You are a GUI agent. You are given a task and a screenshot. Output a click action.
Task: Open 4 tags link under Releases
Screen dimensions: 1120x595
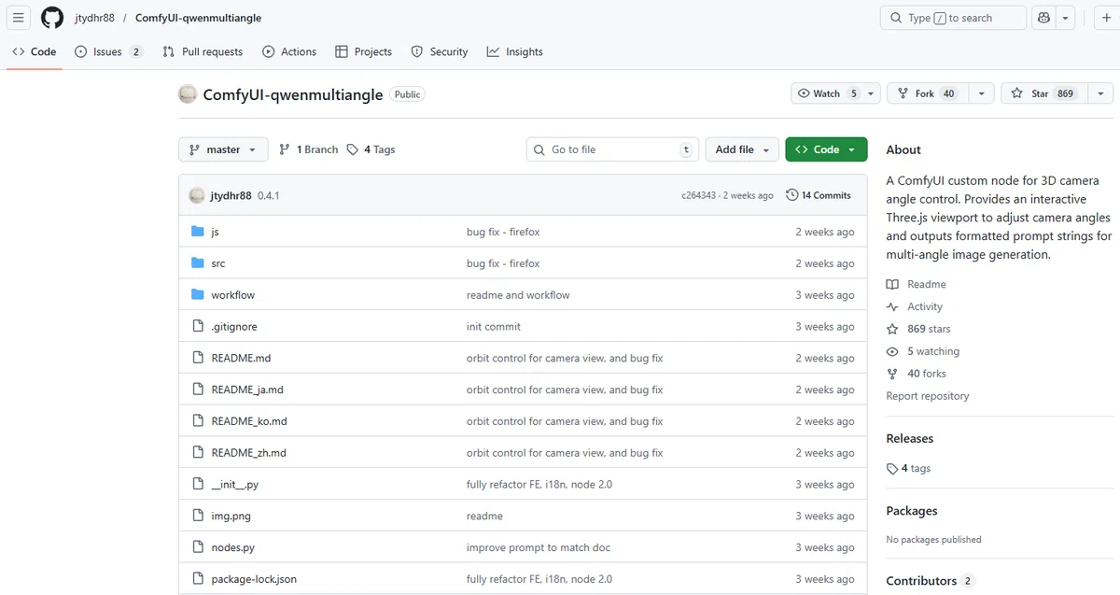tap(909, 468)
